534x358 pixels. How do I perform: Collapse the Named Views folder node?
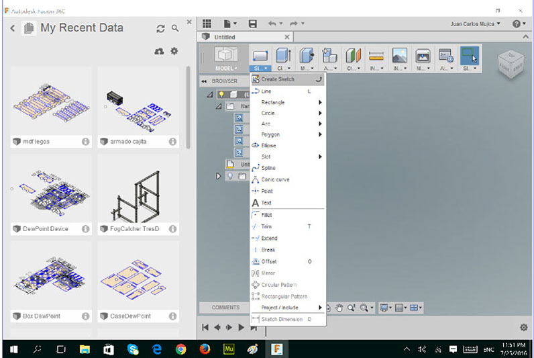click(x=218, y=106)
